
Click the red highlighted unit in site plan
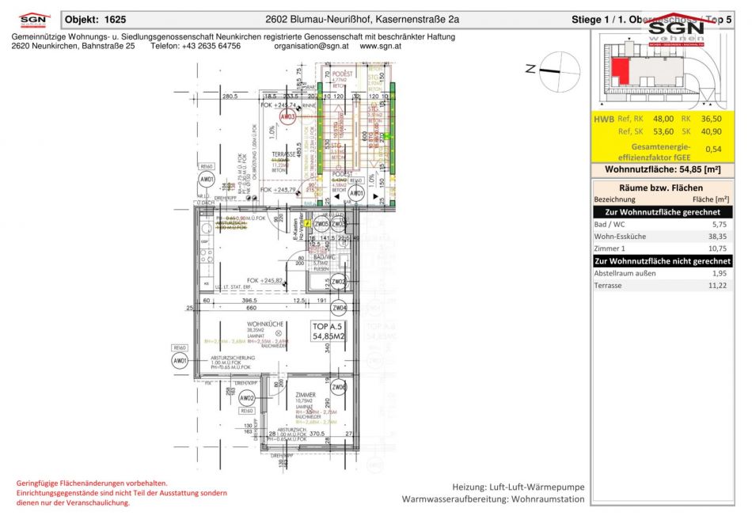pyautogui.click(x=624, y=70)
